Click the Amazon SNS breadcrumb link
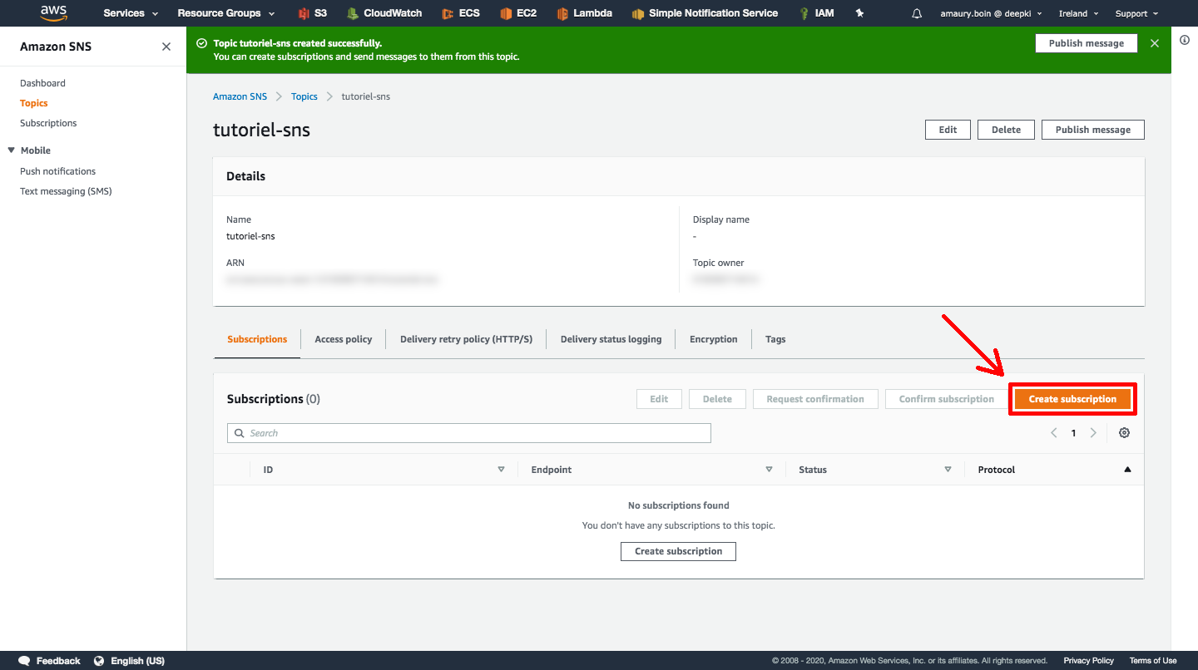Viewport: 1198px width, 670px height. (x=240, y=96)
